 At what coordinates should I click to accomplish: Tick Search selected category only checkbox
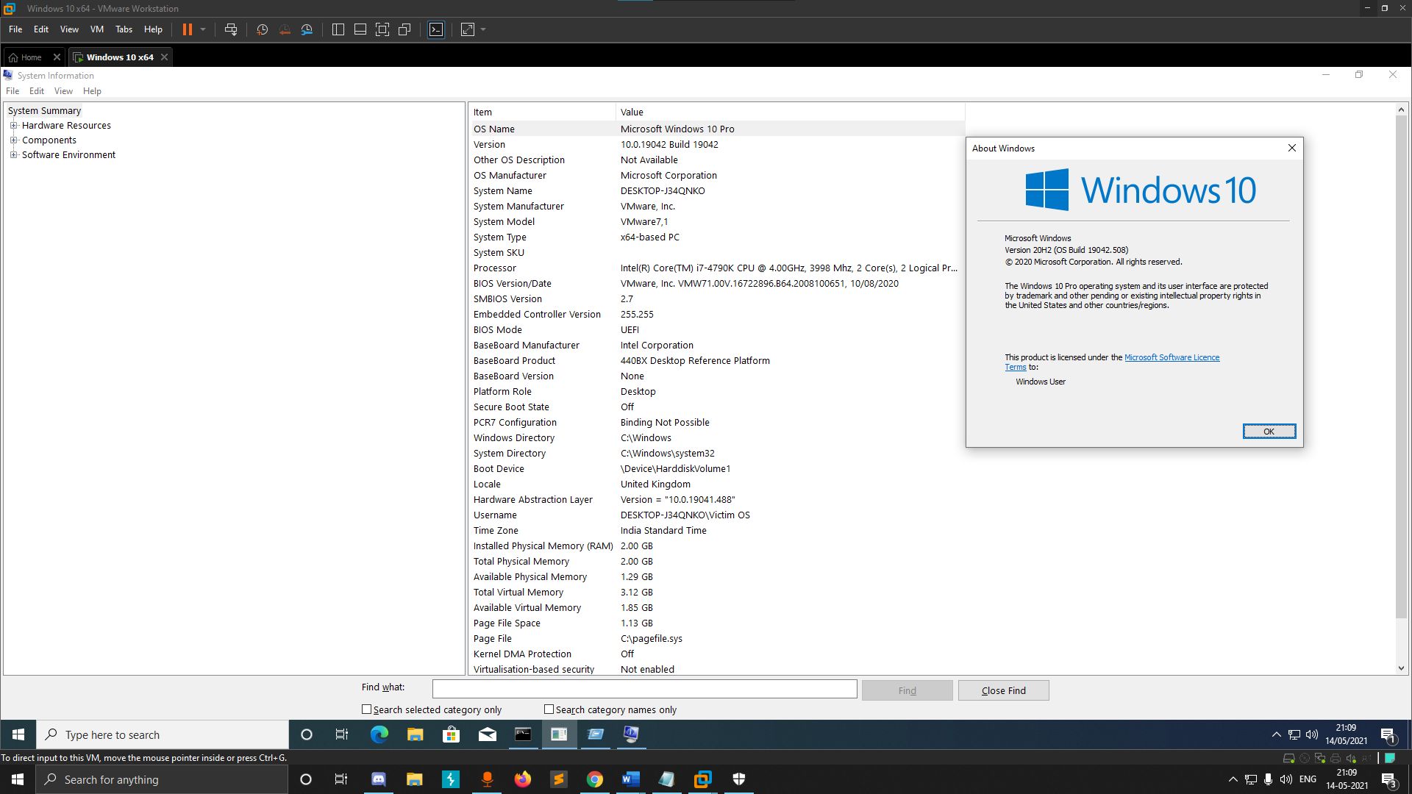pos(366,709)
